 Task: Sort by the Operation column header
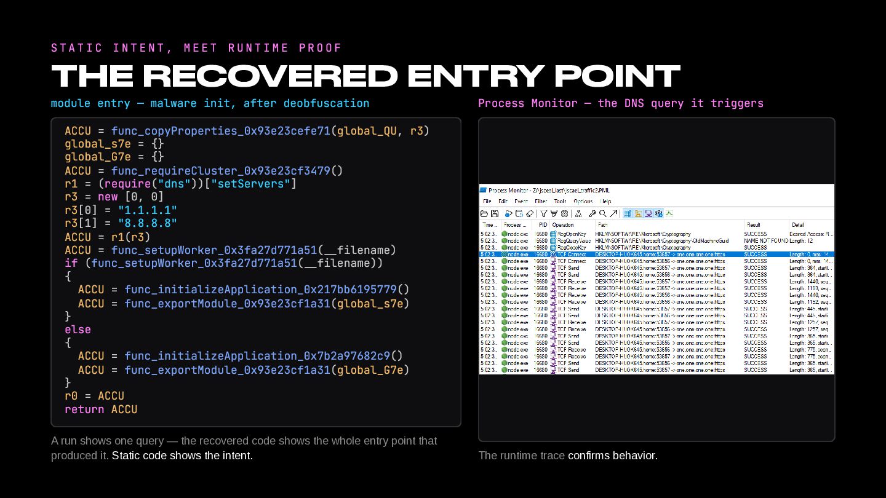pos(572,225)
